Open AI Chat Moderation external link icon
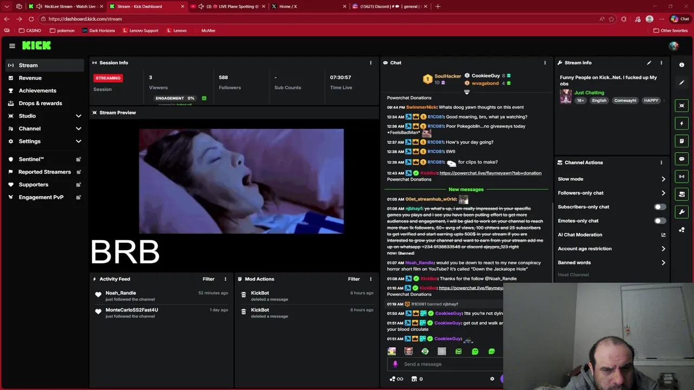This screenshot has width=694, height=390. click(x=663, y=235)
